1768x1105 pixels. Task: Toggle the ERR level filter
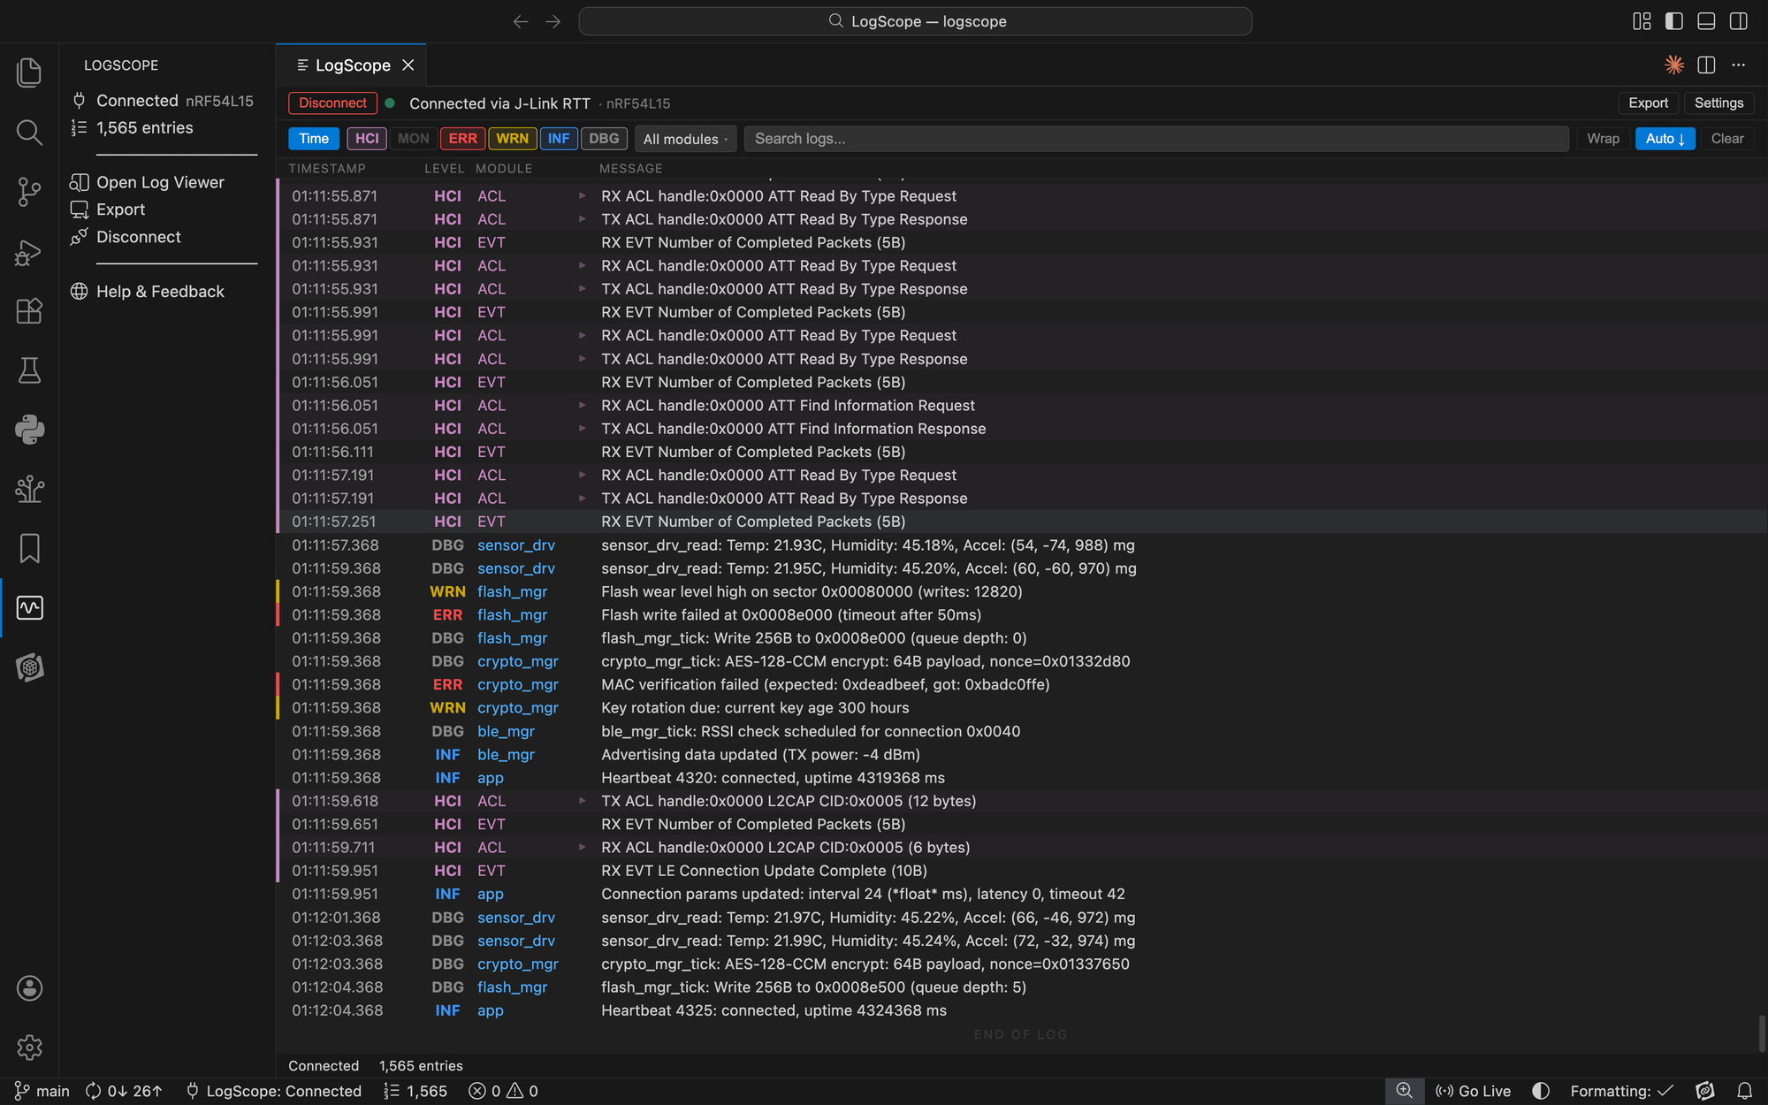click(x=462, y=139)
